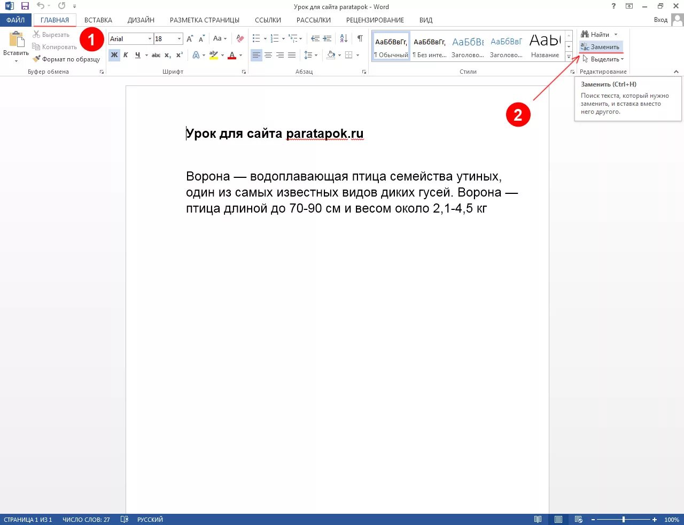Toggle superscript formatting
Screen dimensions: 684x525
tap(180, 55)
